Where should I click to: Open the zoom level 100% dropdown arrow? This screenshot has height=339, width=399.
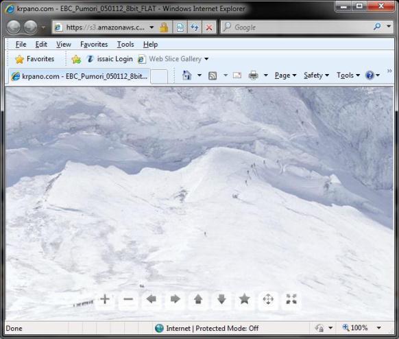379,328
